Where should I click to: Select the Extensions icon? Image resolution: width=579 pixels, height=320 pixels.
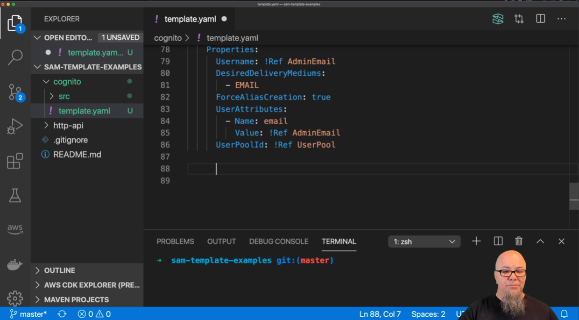(15, 160)
